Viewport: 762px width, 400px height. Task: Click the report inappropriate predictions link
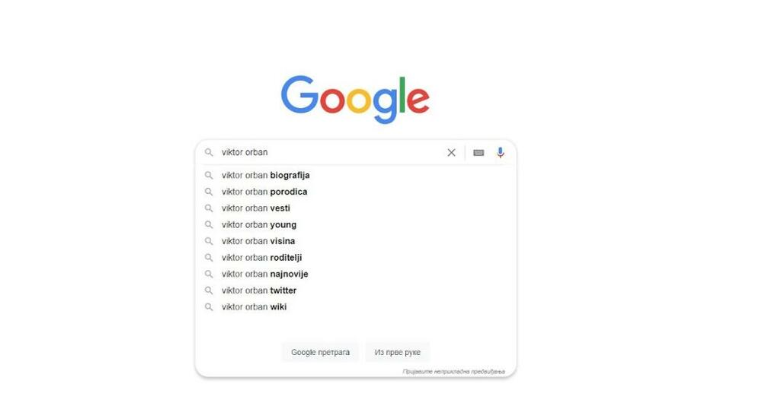453,372
